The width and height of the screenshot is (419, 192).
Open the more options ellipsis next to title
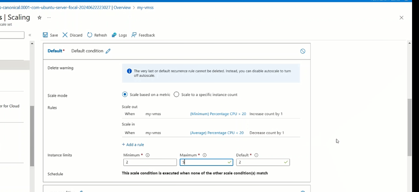click(49, 17)
